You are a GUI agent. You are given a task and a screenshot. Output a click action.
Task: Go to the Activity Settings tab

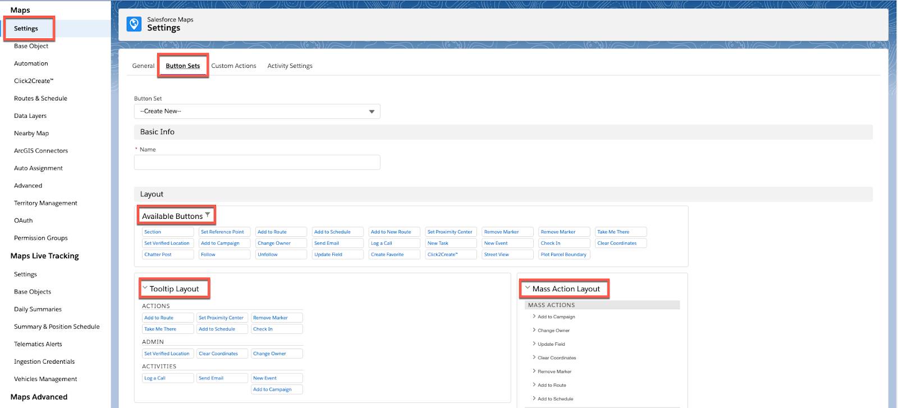click(x=290, y=66)
